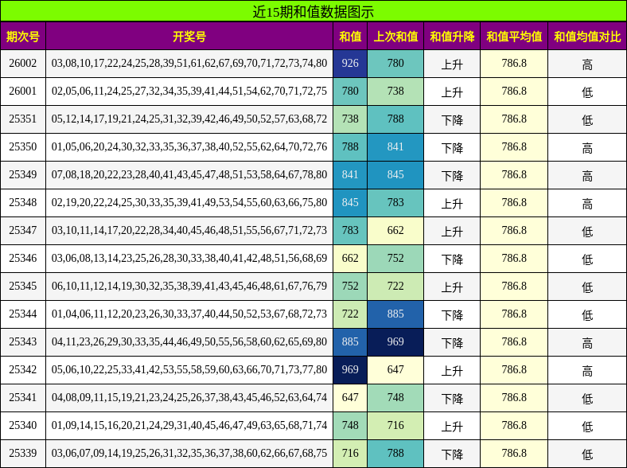Click the '期次号' column header
Viewport: 627px width, 468px height.
click(23, 37)
